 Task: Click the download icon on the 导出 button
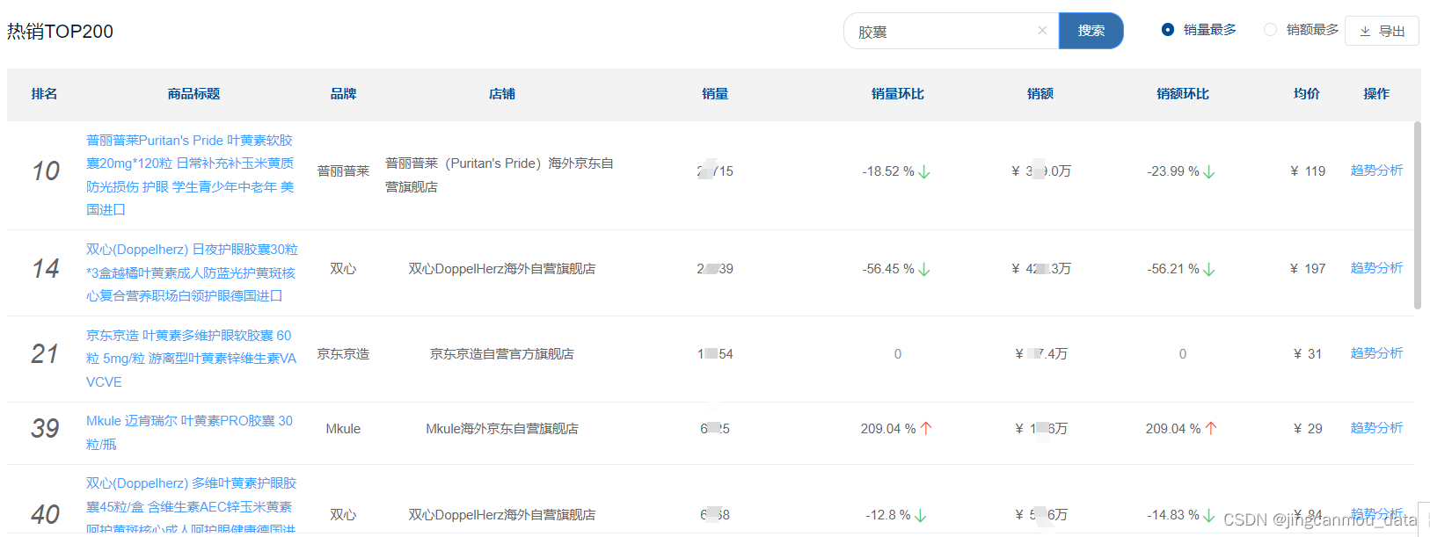tap(1365, 31)
